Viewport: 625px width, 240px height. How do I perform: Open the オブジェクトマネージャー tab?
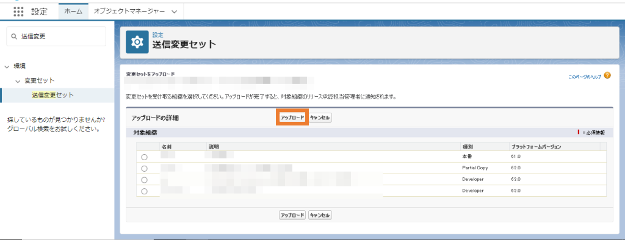point(129,12)
